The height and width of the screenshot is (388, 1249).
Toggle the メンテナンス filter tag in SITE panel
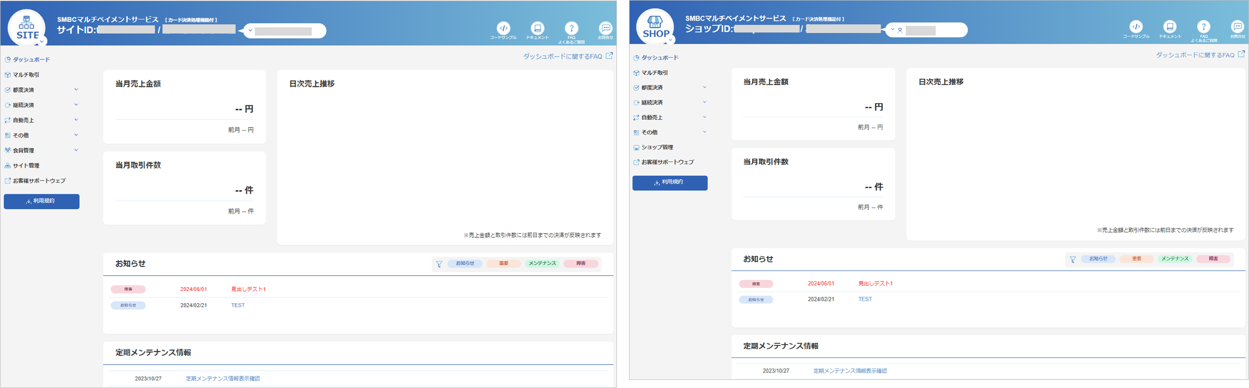(x=542, y=264)
